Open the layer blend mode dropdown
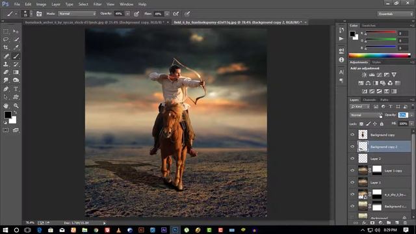Screen dimensions: 416x234 366,115
